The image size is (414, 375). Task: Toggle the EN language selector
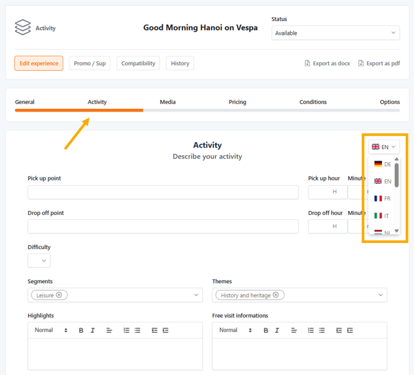point(384,147)
